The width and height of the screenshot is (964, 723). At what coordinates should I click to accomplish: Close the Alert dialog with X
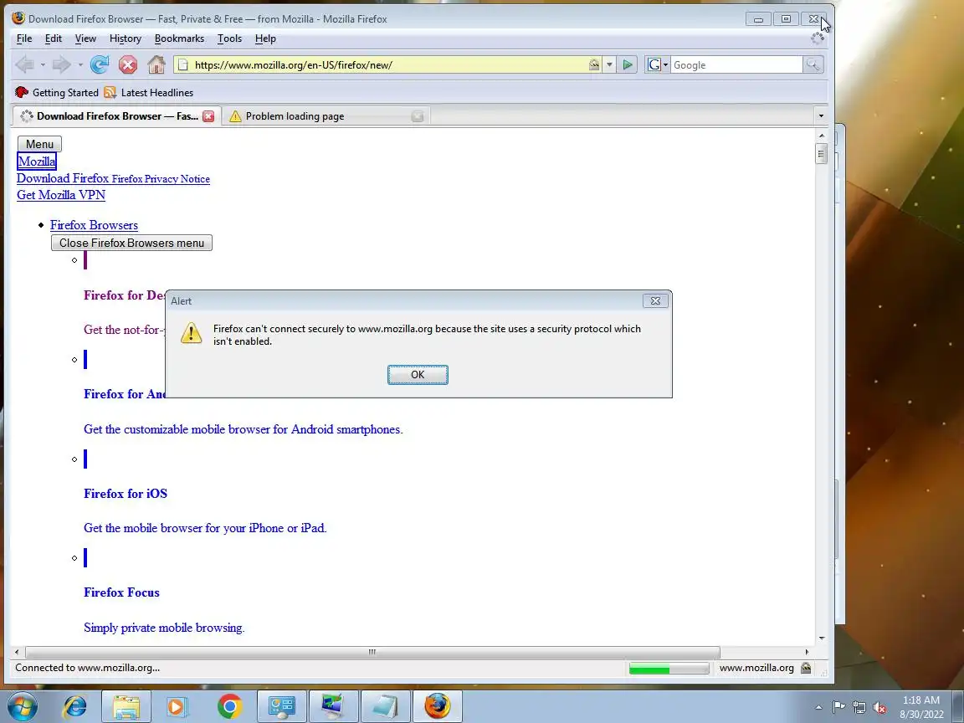point(655,300)
